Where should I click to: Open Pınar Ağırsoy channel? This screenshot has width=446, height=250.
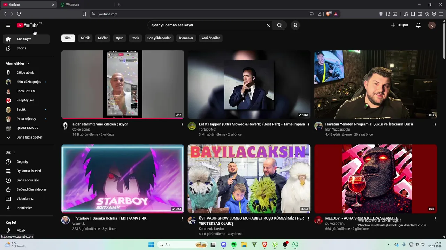(x=26, y=119)
